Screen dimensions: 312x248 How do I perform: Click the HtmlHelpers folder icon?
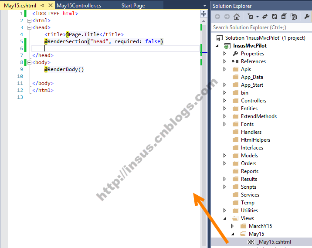[235, 140]
